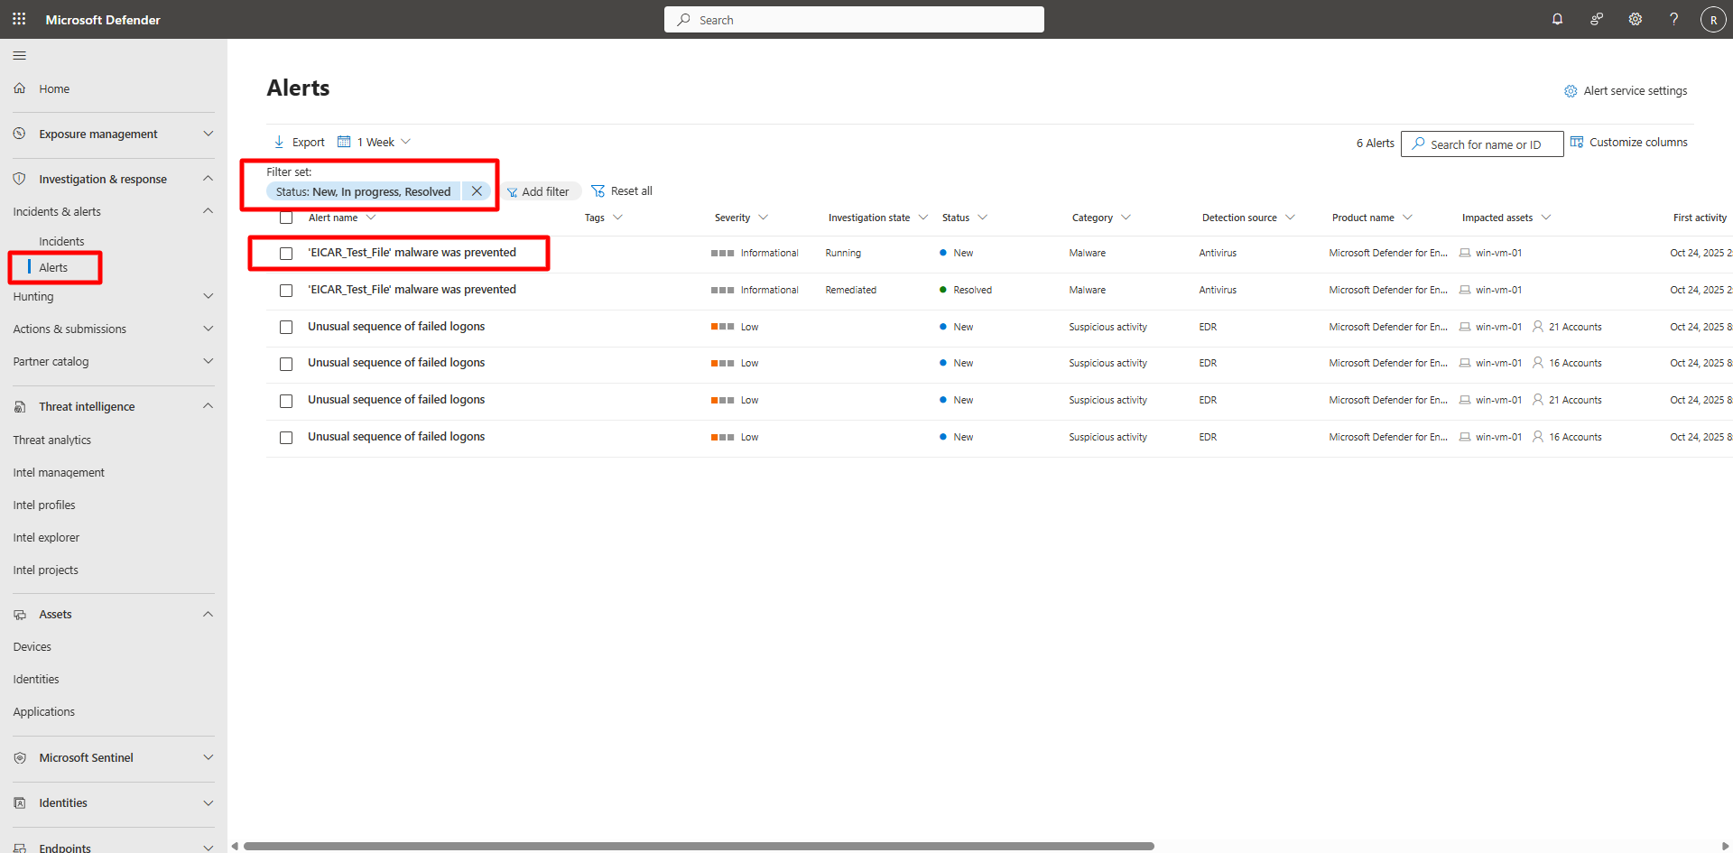Click the horizontal scrollbar at the bottom

pos(699,846)
